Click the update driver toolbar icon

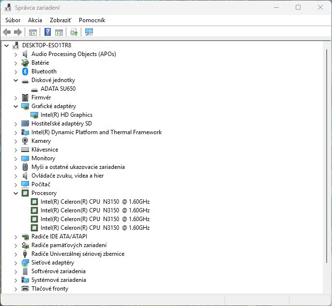(74, 32)
